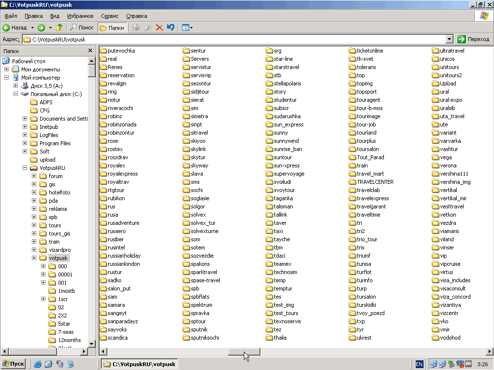Click the green Forward arrow icon
The width and height of the screenshot is (494, 370).
[41, 27]
